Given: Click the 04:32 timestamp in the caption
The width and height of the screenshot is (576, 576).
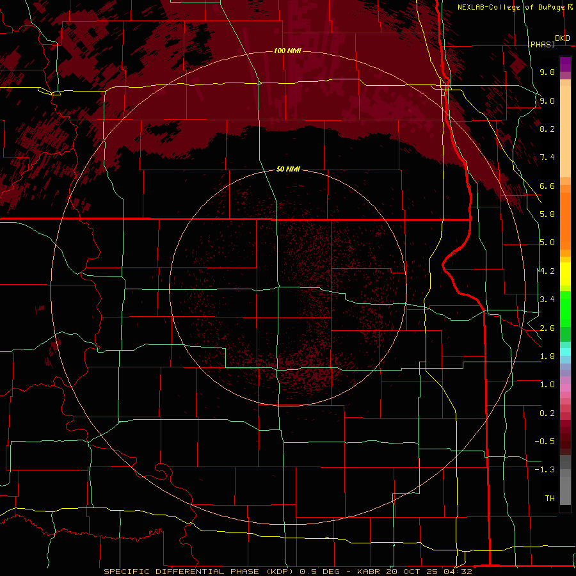Looking at the screenshot, I should click(x=459, y=572).
